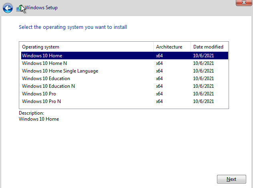
Task: Select Windows 10 Education edition
Action: click(124, 78)
